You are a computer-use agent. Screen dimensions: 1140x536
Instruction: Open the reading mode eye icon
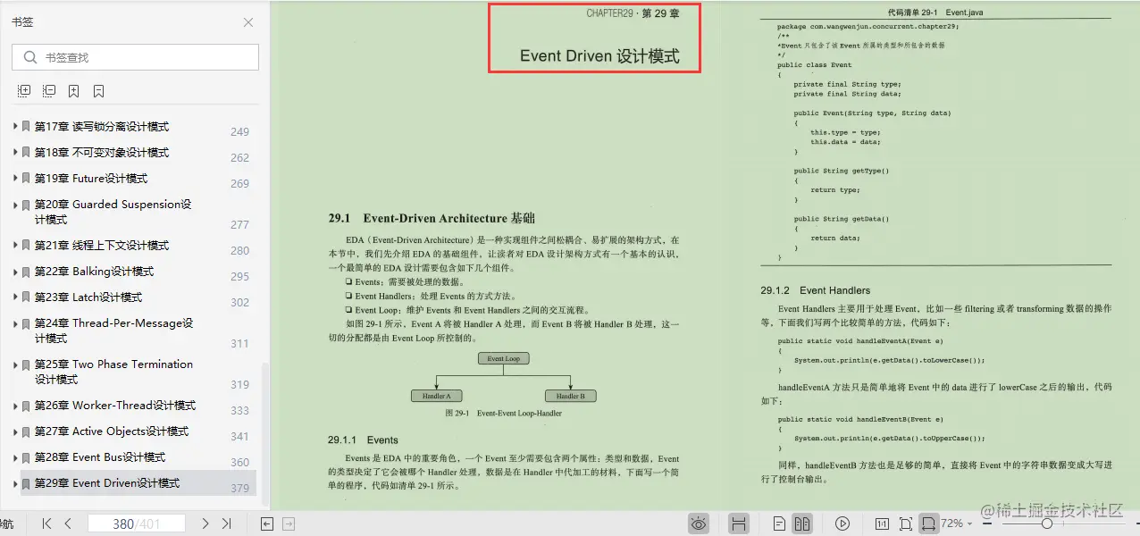pyautogui.click(x=699, y=523)
